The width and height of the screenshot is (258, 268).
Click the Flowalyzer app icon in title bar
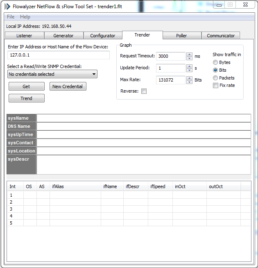pyautogui.click(x=7, y=7)
